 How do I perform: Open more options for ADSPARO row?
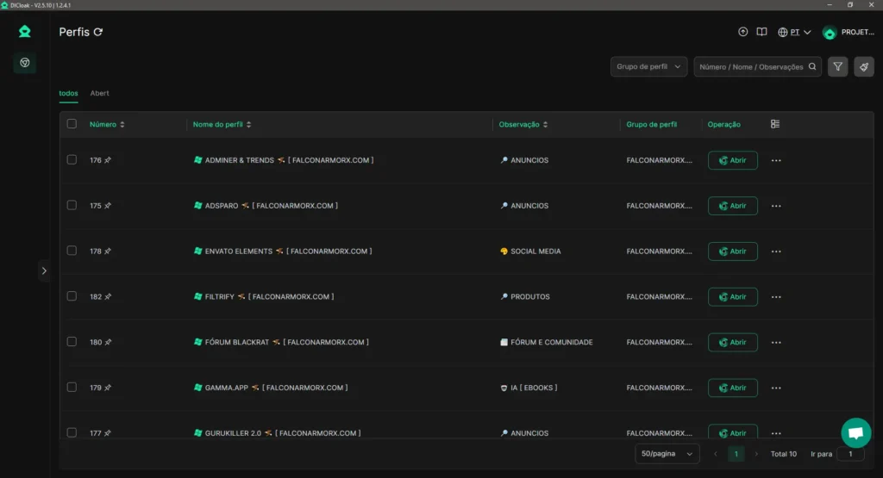pyautogui.click(x=776, y=206)
